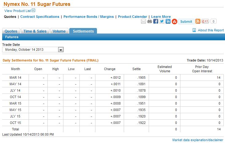The image size is (225, 143).
Task: Click the settle value .1935
Action: point(141,110)
